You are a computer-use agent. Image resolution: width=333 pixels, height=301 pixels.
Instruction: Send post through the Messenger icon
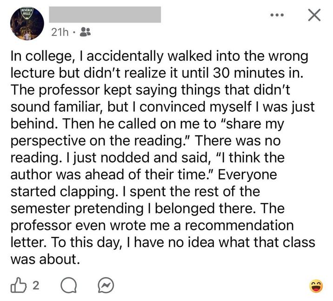[106, 286]
